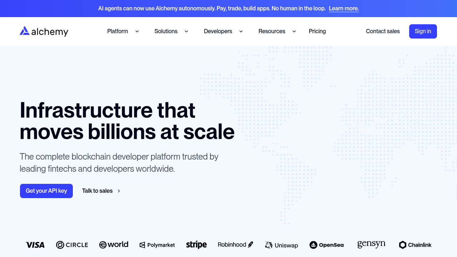Select the World partner logo
Screen dimensions: 457x257
click(114, 245)
